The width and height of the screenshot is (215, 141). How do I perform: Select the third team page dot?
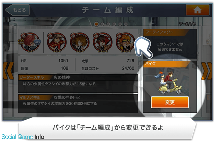pos(108,24)
